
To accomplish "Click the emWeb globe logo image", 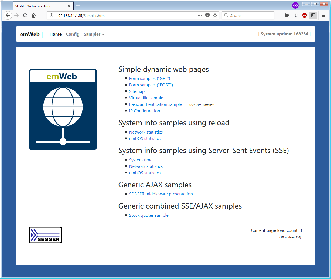I will point(63,109).
